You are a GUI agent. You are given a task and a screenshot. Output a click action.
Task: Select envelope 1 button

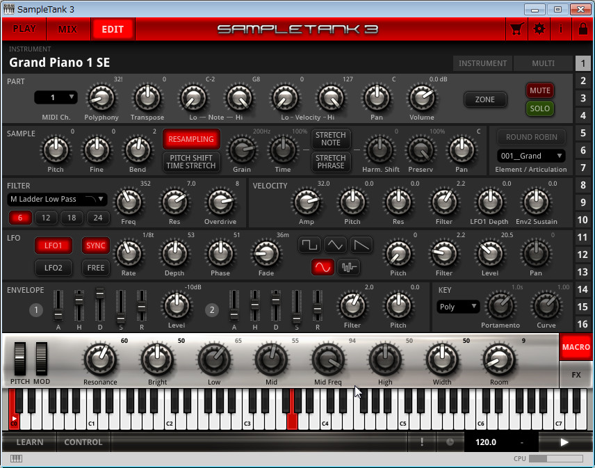[36, 310]
